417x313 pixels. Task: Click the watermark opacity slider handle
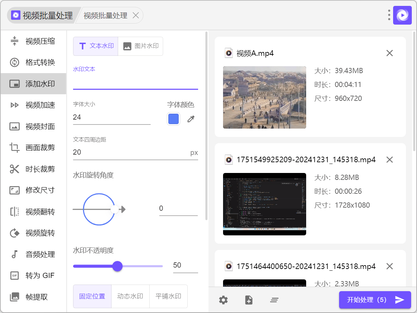point(117,266)
